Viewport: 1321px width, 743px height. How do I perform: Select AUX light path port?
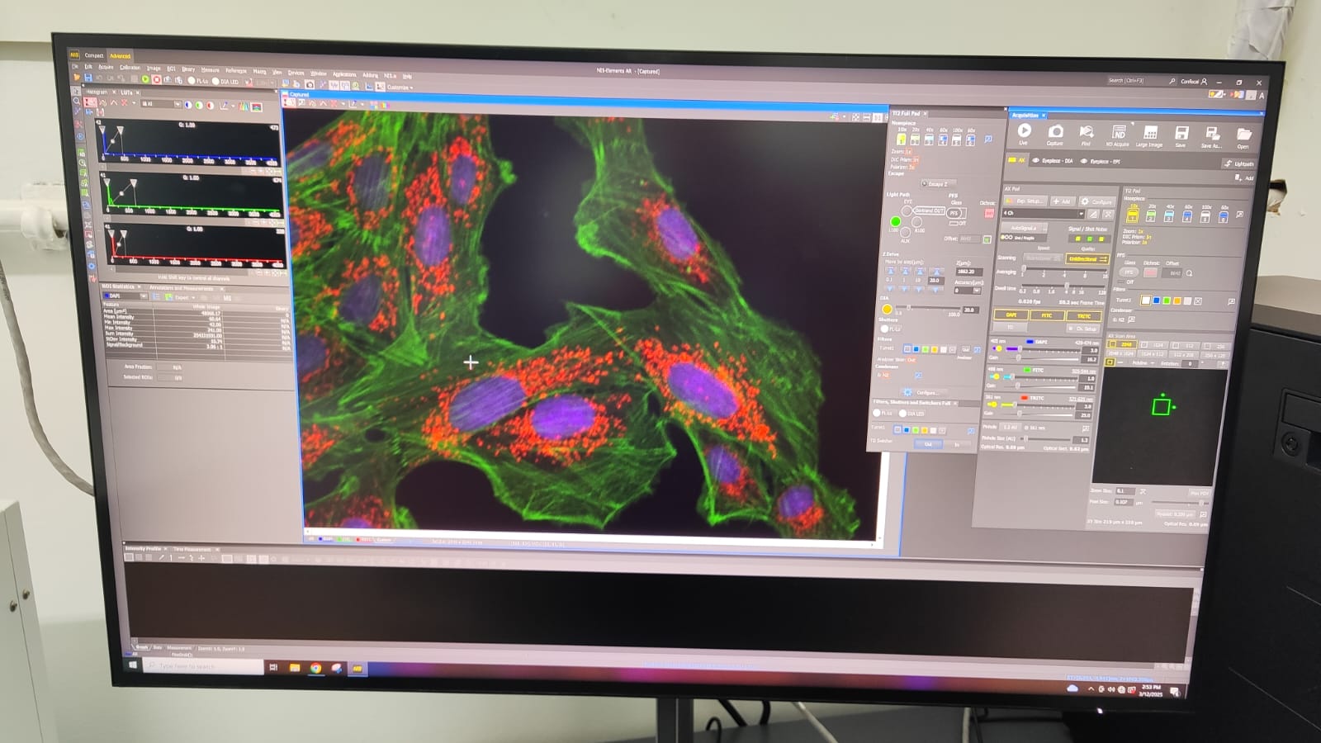[905, 232]
